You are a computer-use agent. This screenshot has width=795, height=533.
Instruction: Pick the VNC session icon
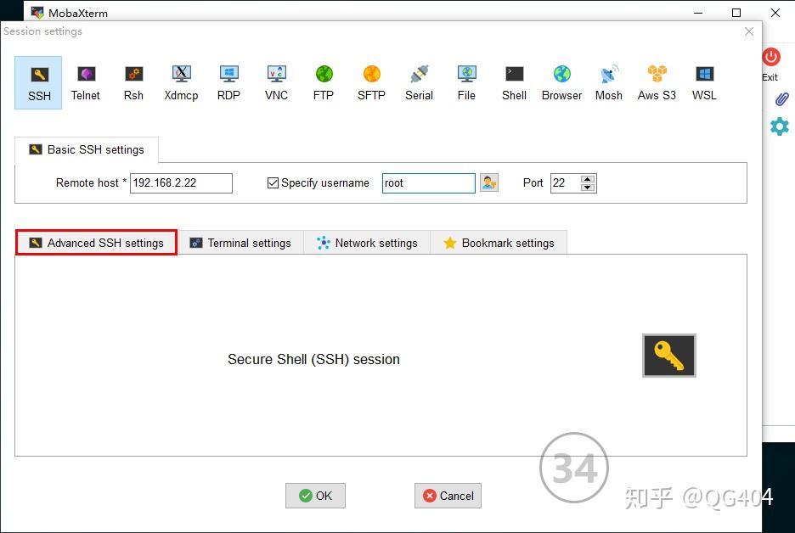(276, 82)
